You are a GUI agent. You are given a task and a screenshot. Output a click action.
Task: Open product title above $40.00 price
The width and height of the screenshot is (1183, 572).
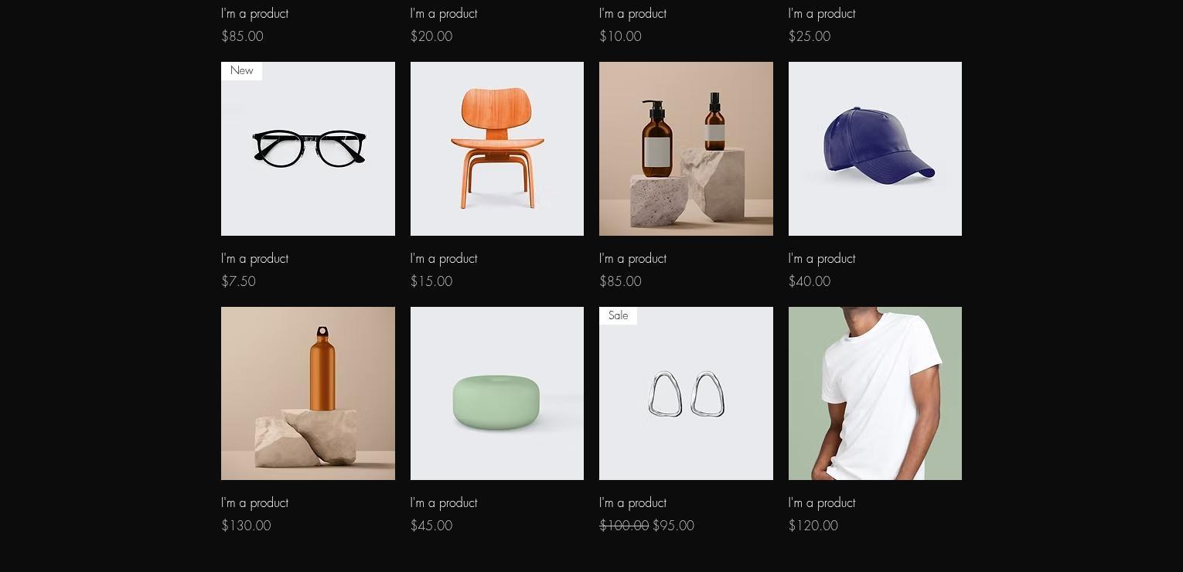coord(822,258)
